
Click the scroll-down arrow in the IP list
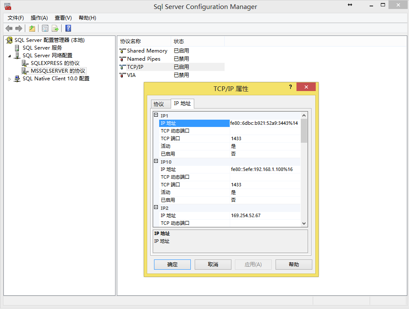pos(304,224)
